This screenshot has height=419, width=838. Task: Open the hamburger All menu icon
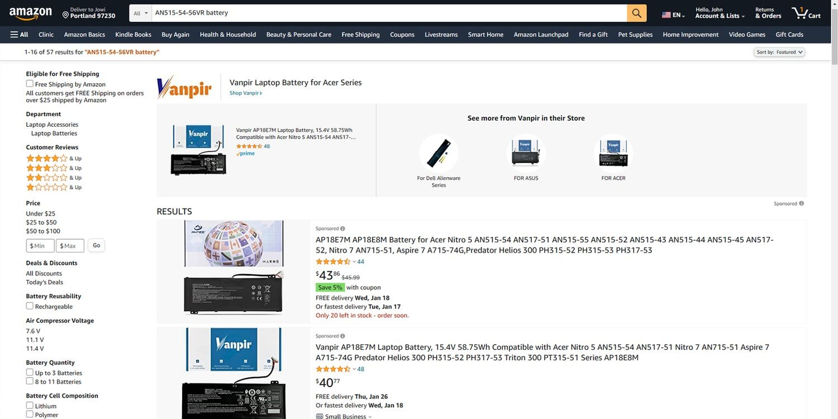pyautogui.click(x=14, y=35)
